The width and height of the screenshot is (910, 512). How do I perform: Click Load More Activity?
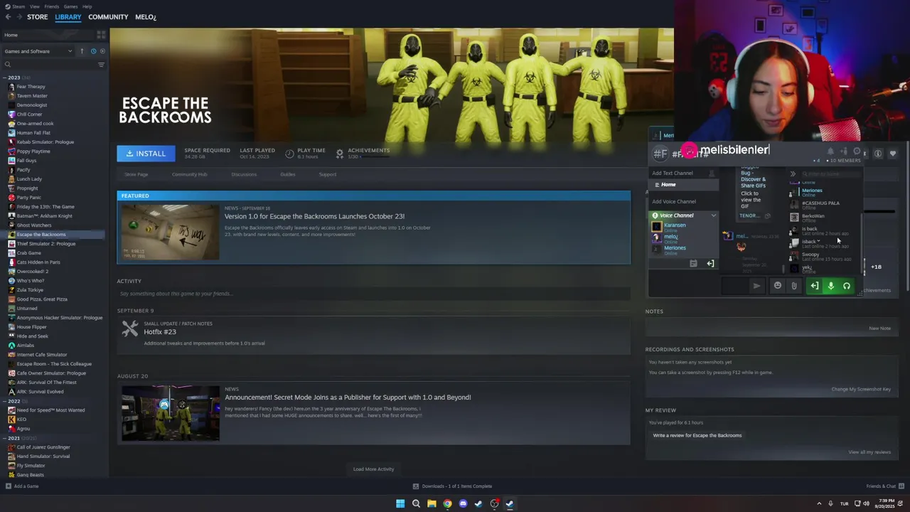tap(373, 469)
